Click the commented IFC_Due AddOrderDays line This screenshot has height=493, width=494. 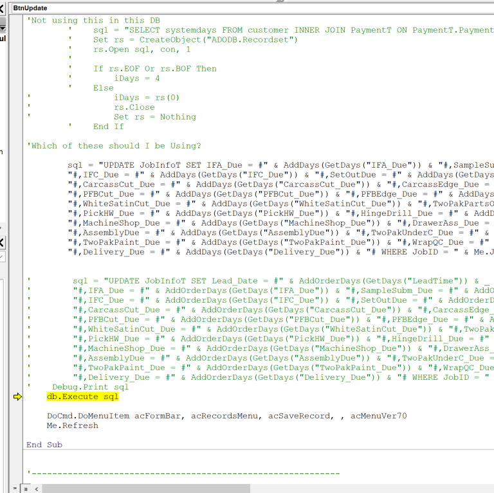tap(283, 300)
